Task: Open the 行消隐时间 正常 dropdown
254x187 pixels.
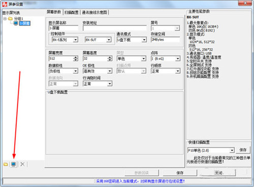Action: click(110, 84)
